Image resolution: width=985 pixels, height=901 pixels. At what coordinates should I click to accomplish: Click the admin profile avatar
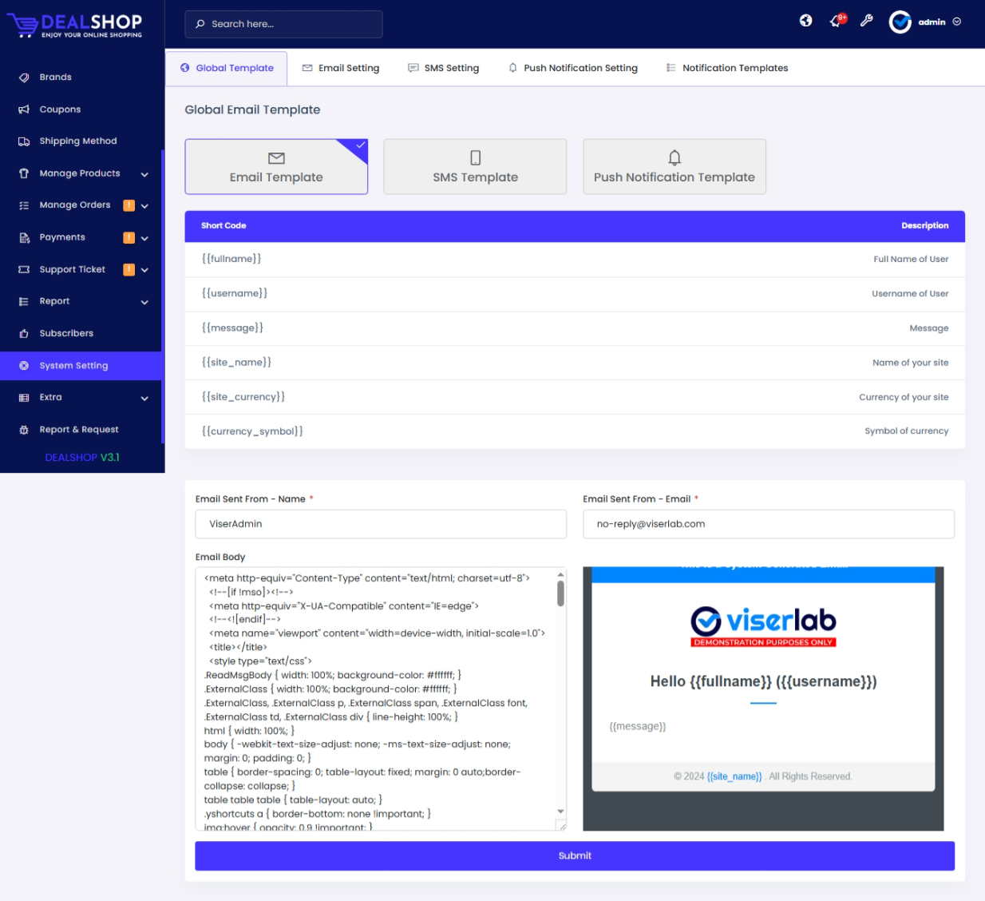tap(900, 22)
